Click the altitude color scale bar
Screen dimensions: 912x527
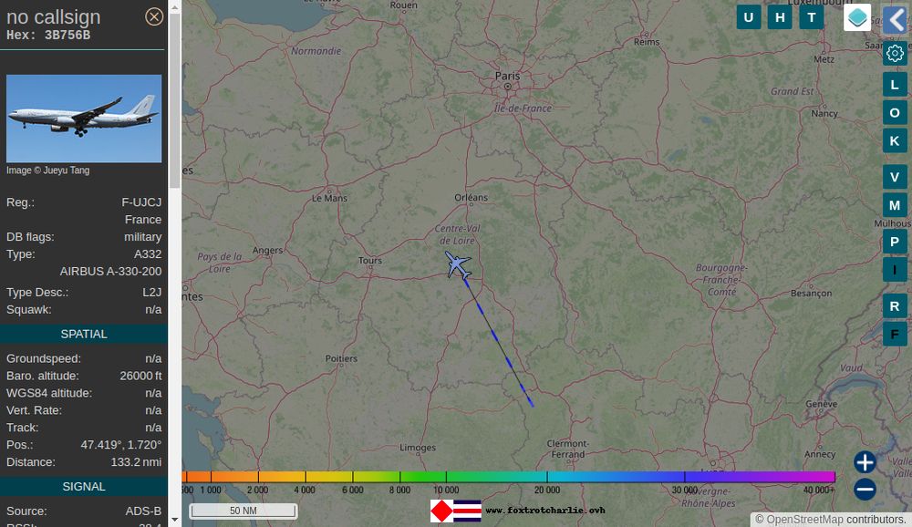coord(509,477)
